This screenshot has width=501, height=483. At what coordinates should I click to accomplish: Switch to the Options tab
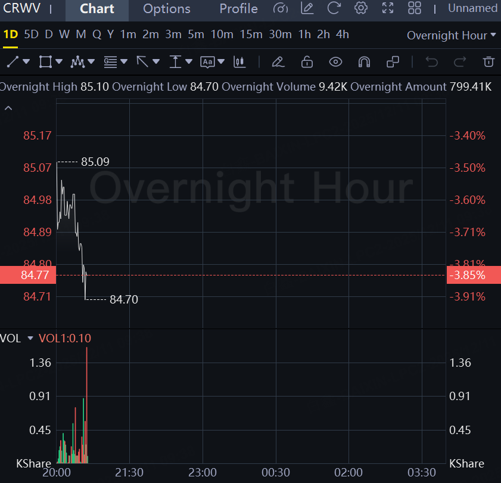tap(167, 9)
